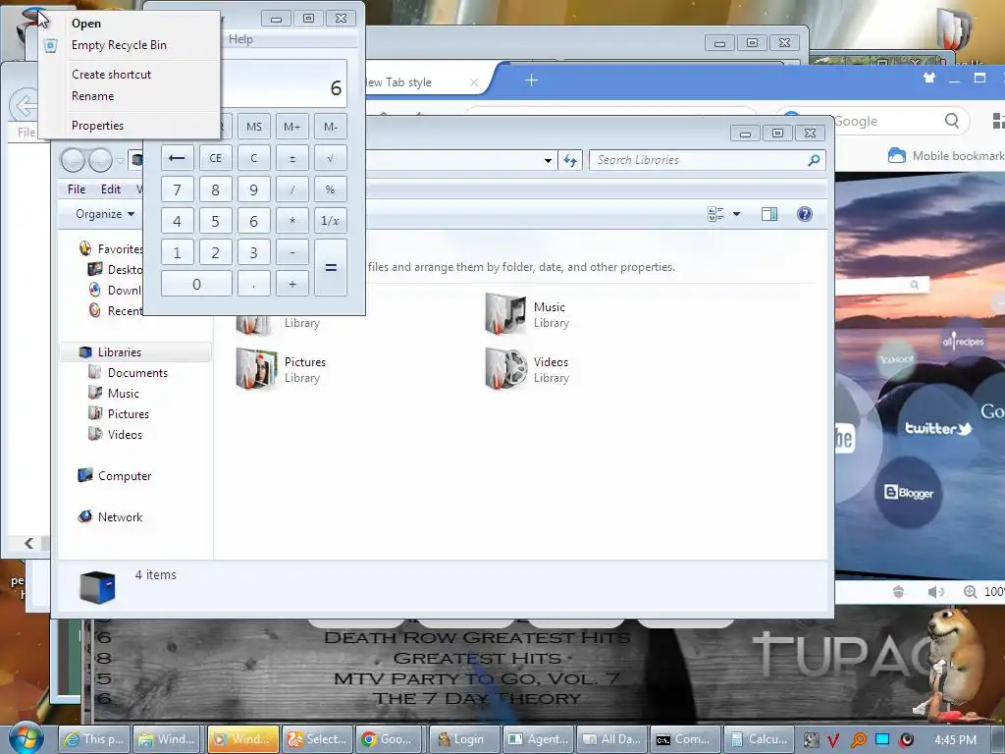The height and width of the screenshot is (754, 1005).
Task: Open a new tab with browser plus button
Action: tap(531, 81)
